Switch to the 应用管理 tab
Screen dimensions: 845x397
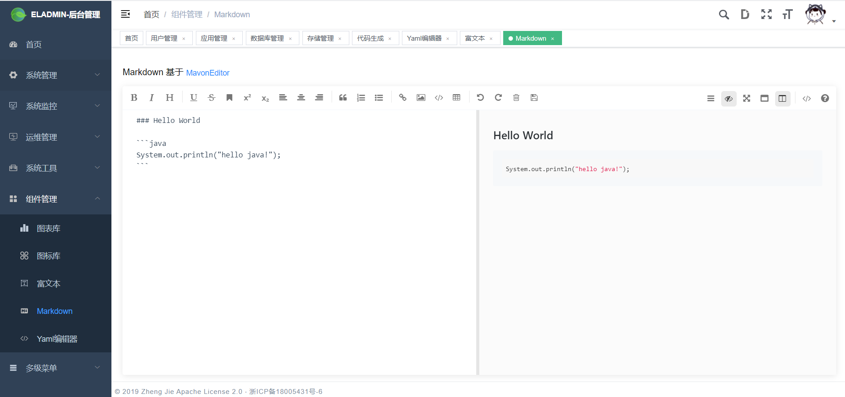[214, 38]
